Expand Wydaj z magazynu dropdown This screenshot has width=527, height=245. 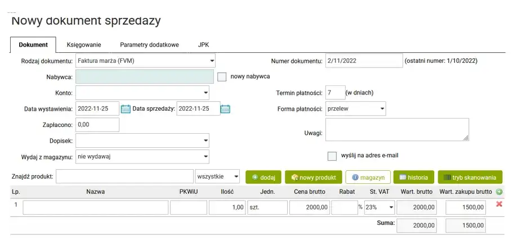click(142, 156)
